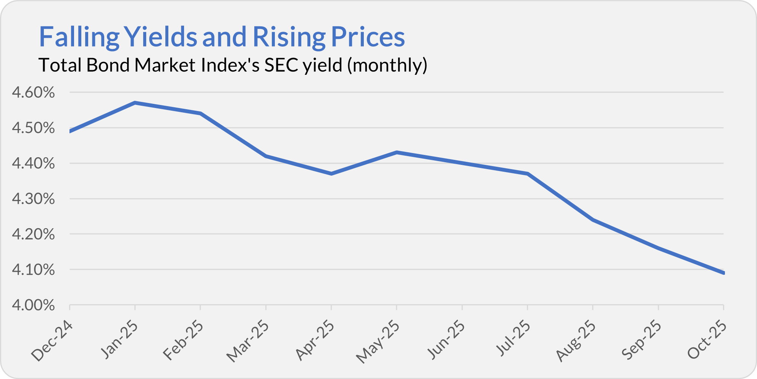The width and height of the screenshot is (757, 379).
Task: Click the Apr-25 low point on the yield line
Action: (x=331, y=174)
